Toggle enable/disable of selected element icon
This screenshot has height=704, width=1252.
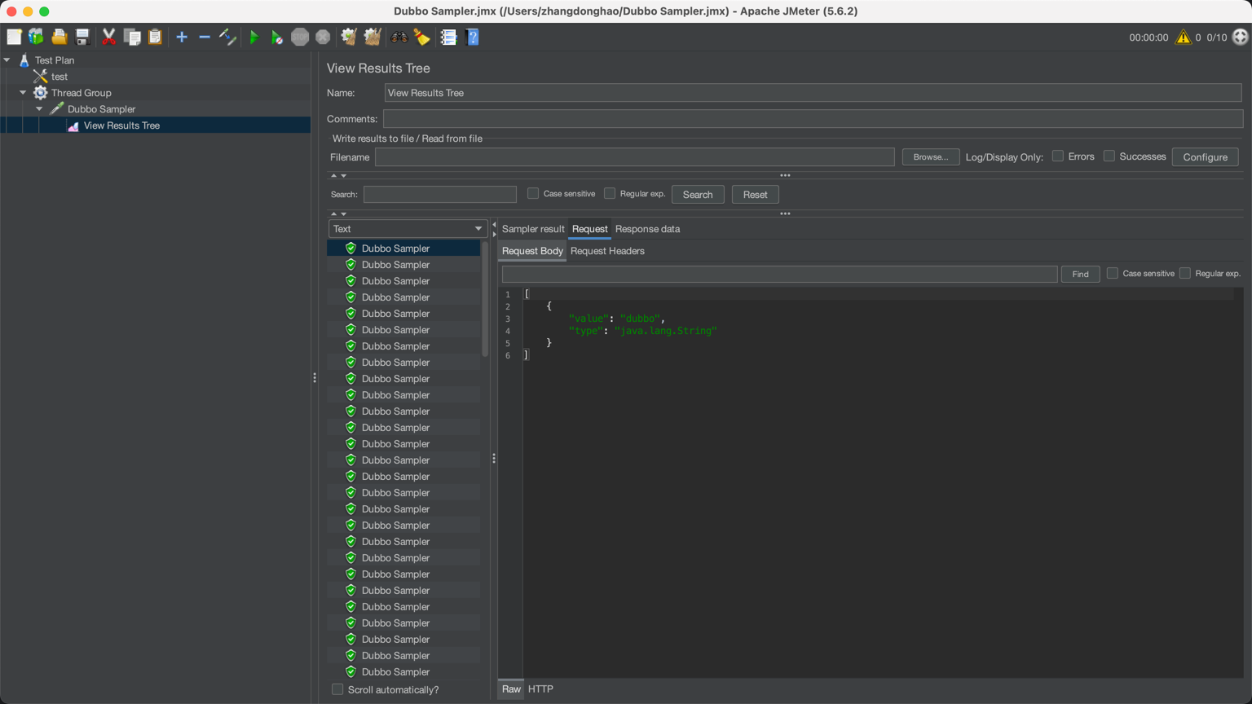click(x=228, y=37)
